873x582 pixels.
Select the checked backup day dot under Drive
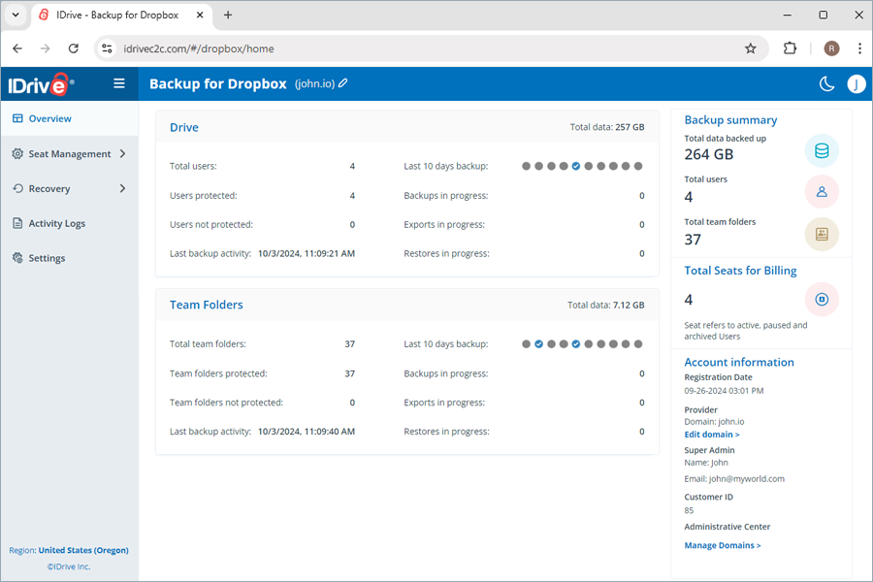[575, 166]
